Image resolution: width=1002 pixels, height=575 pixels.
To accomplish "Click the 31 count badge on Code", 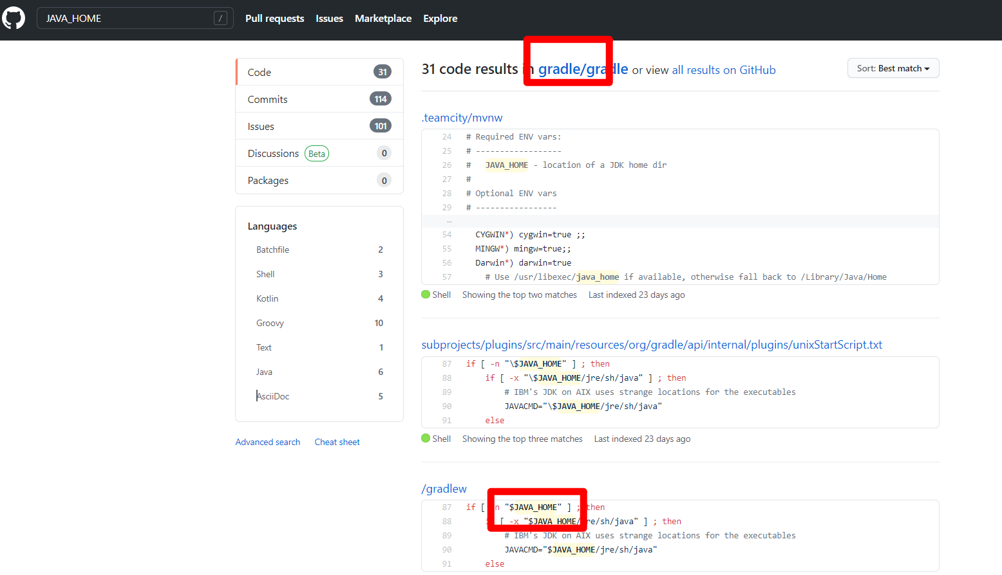I will coord(383,72).
